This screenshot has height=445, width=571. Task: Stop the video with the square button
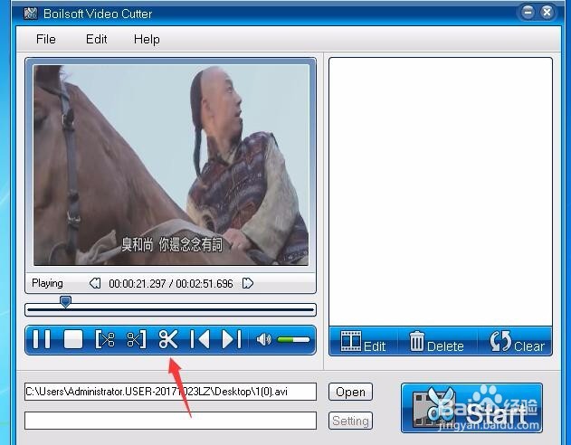pyautogui.click(x=73, y=339)
